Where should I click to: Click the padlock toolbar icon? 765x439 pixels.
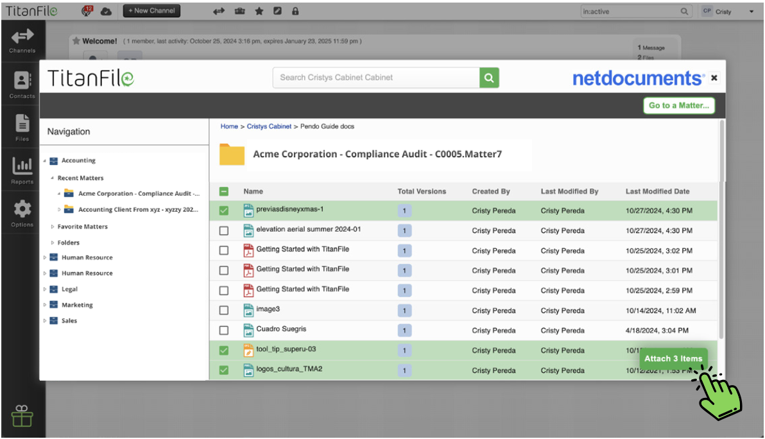[295, 11]
